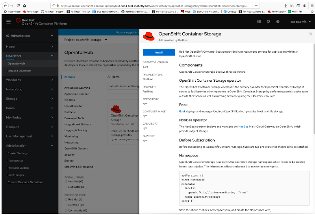Open OpenShift Container Storage operator card
The height and width of the screenshot is (215, 315).
(x=124, y=122)
